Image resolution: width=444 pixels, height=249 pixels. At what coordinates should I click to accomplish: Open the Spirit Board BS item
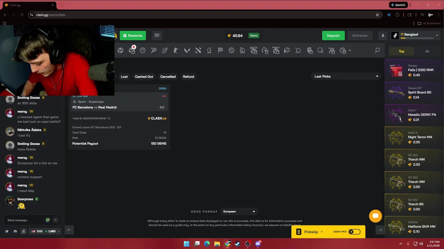tap(414, 93)
